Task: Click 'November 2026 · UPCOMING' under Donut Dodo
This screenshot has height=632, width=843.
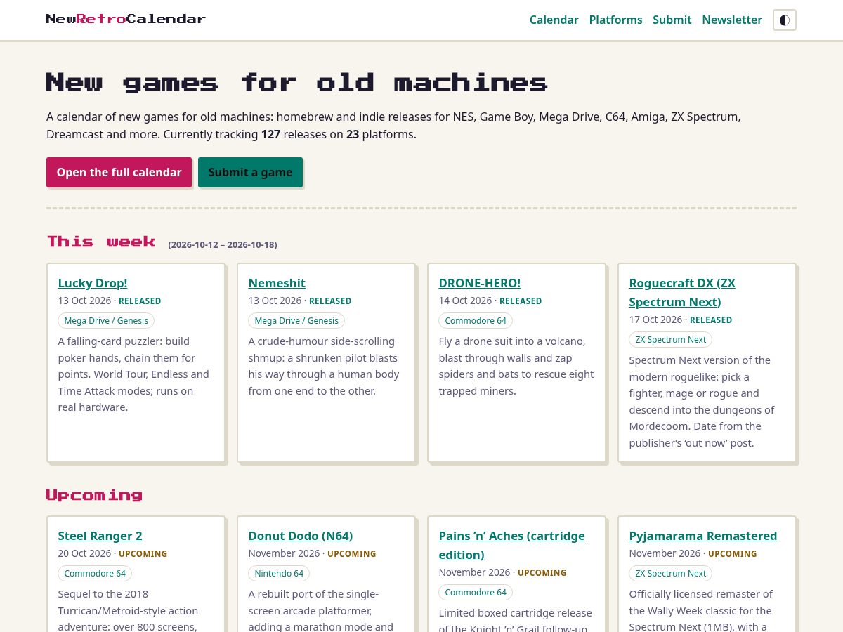Action: (x=312, y=553)
